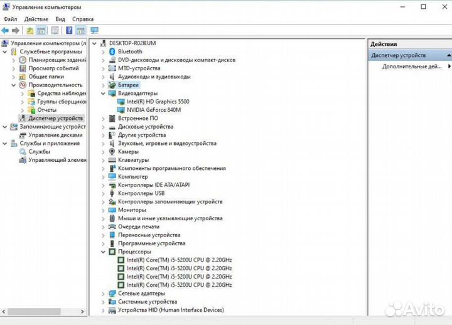Click the left pane horizontal scrollbar thumb
Viewport: 452px width, 325px height.
[x=34, y=311]
